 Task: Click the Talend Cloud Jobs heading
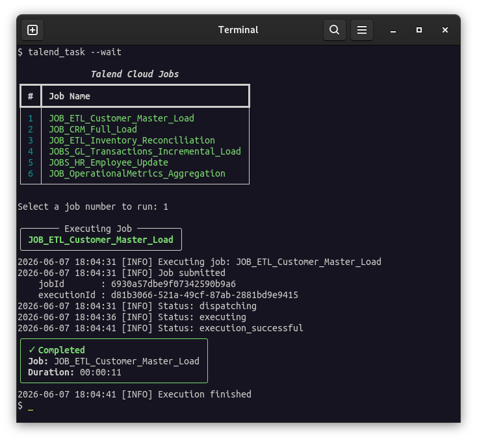point(135,74)
